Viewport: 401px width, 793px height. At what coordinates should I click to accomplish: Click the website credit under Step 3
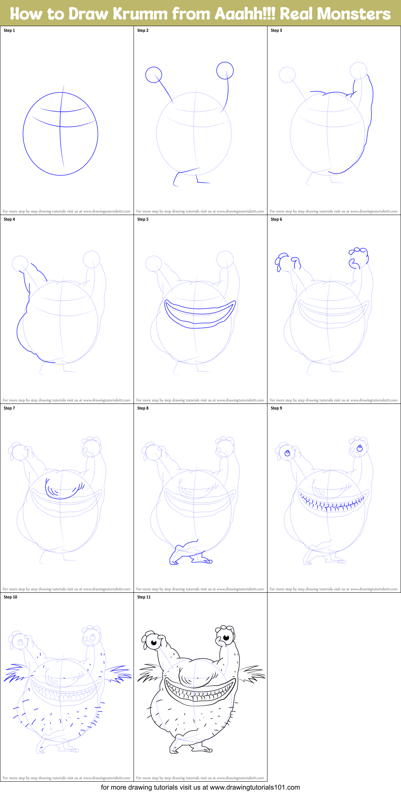[334, 211]
